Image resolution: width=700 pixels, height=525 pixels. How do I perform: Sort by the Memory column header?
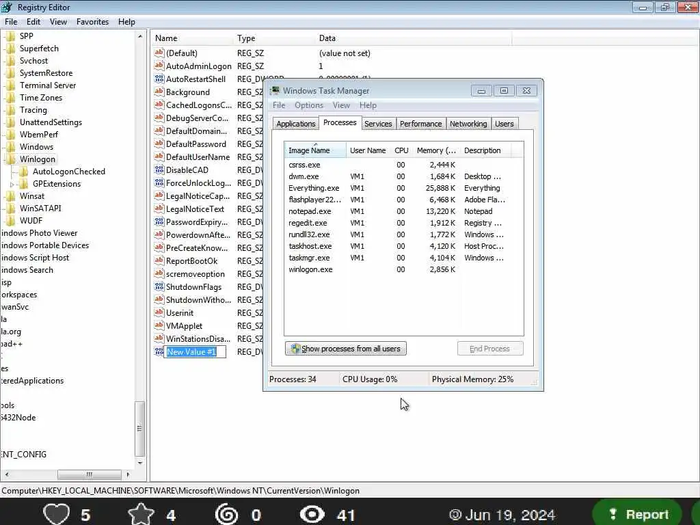pos(435,150)
